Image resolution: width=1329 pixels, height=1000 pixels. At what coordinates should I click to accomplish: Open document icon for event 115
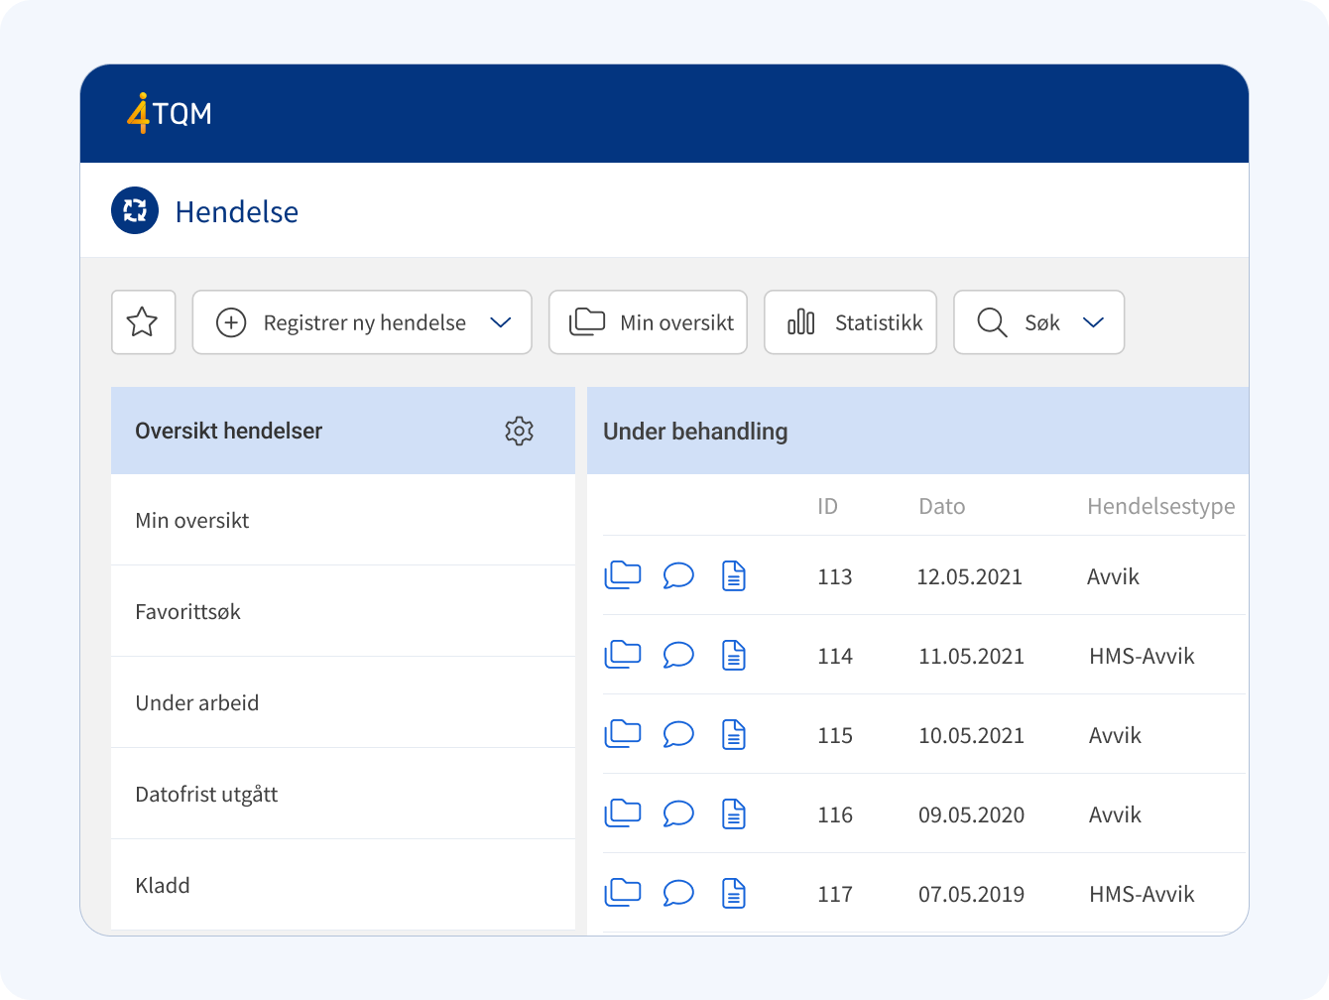click(734, 734)
